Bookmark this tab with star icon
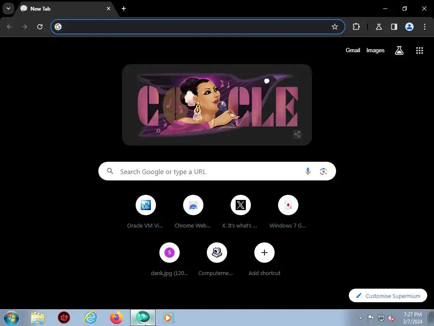The image size is (434, 326). tap(335, 27)
